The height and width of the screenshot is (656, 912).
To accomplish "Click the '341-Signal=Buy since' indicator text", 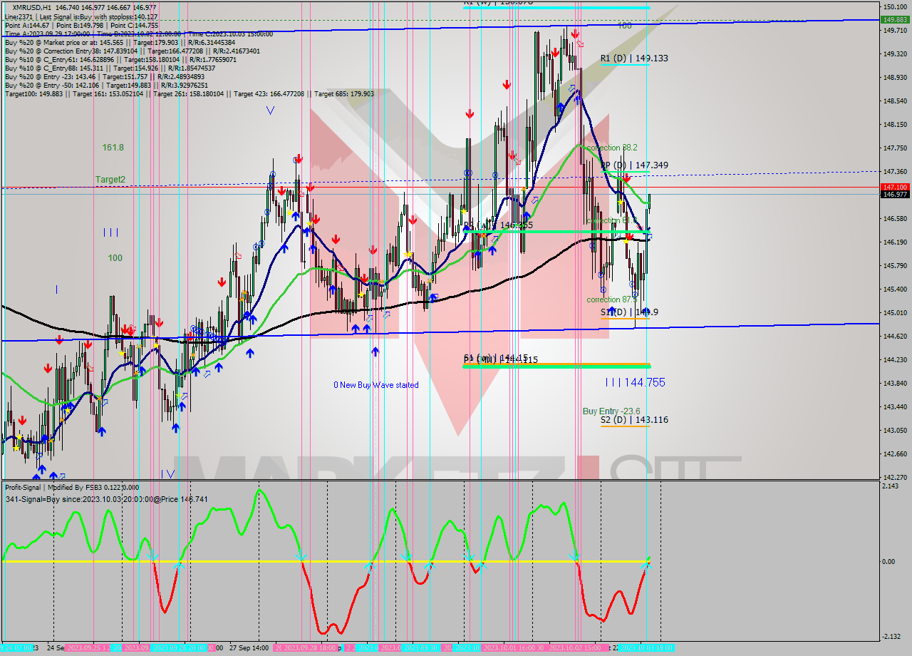I will [106, 499].
